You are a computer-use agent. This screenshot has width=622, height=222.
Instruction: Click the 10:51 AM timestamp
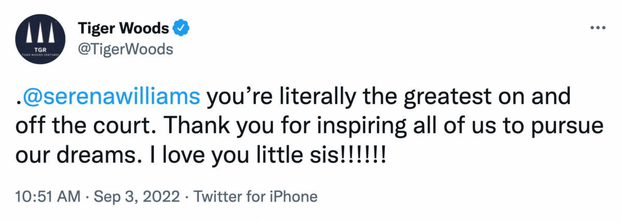(x=48, y=197)
